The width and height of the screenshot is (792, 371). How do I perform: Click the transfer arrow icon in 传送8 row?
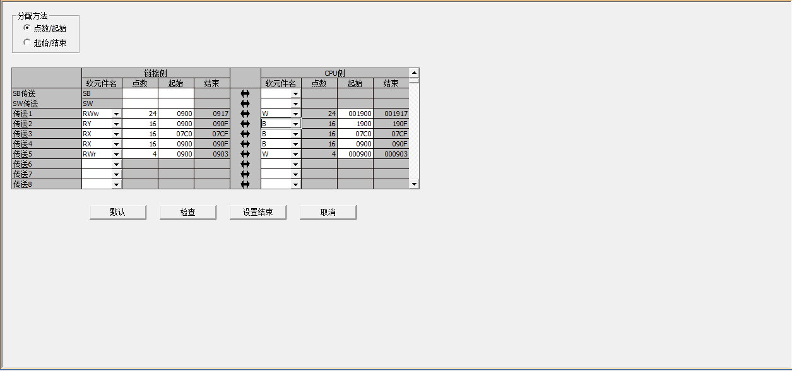(245, 184)
